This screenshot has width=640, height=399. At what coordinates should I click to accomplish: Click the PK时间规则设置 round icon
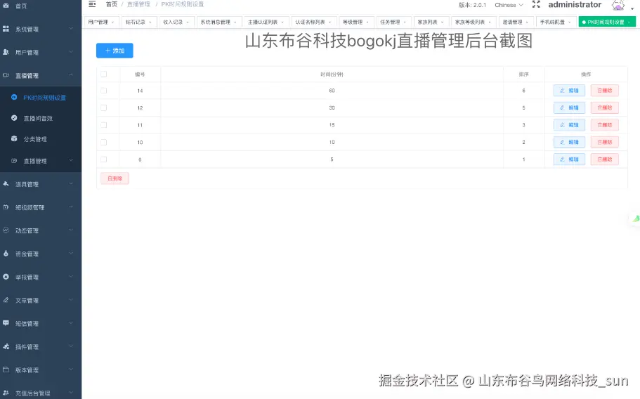click(14, 97)
